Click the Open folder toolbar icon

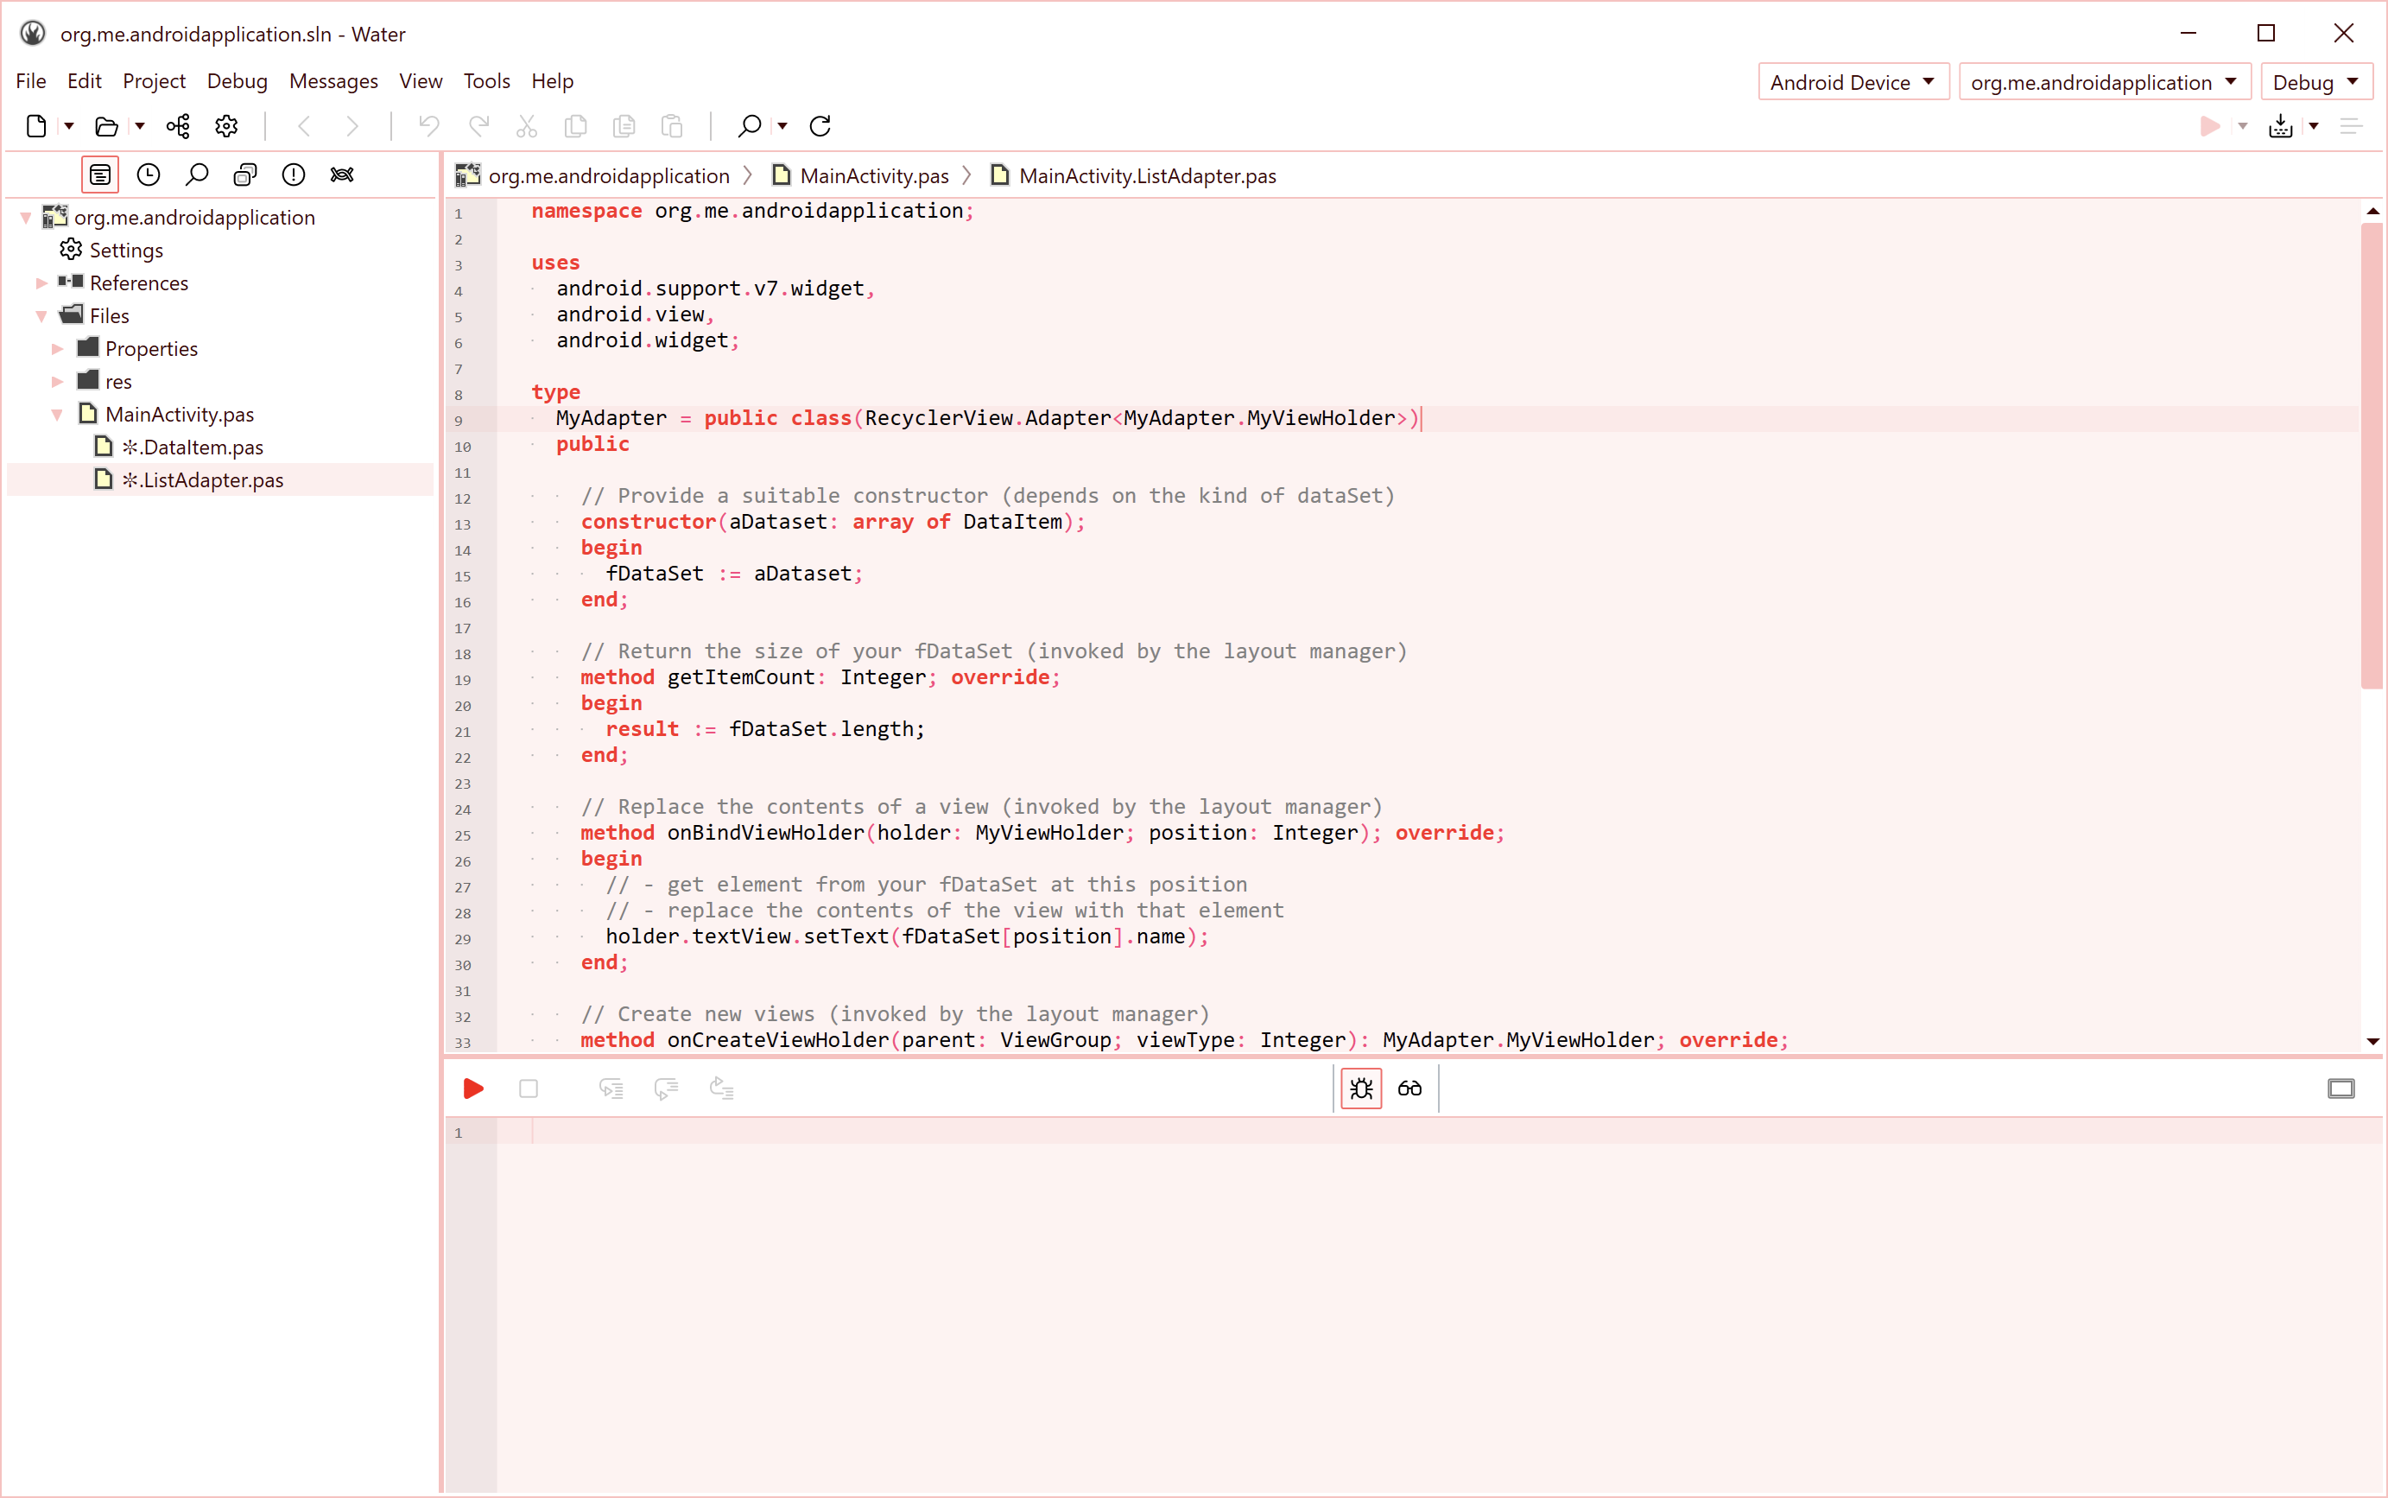pyautogui.click(x=106, y=126)
